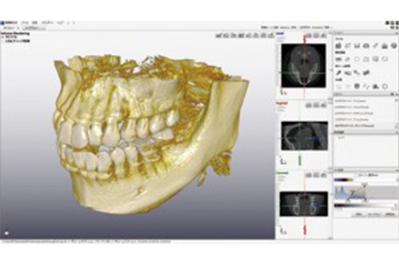The height and width of the screenshot is (264, 399).
Task: Click the first icon in 3D view toolbar
Action: pos(218,35)
